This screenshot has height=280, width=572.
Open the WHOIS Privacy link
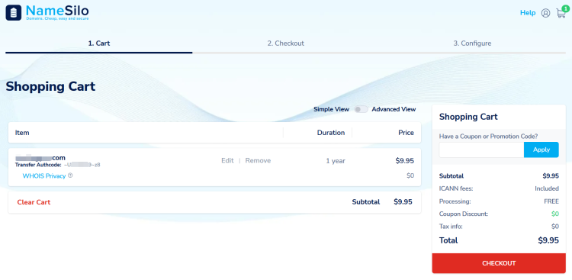pyautogui.click(x=44, y=176)
